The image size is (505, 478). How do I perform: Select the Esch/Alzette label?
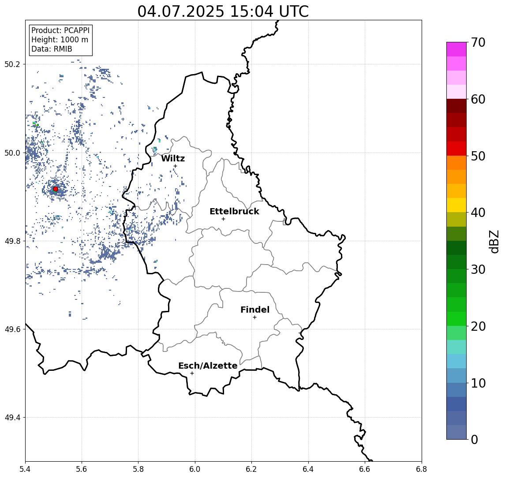coord(208,366)
